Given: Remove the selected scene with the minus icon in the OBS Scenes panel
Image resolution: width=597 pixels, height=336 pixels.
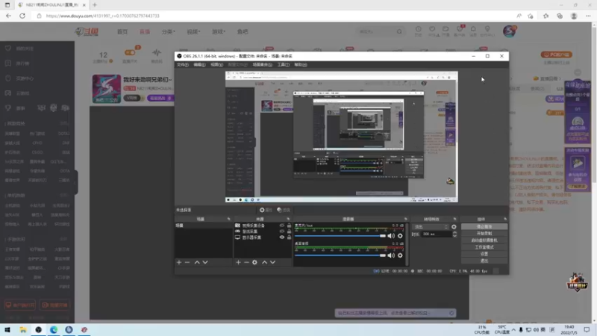Looking at the screenshot, I should 187,263.
